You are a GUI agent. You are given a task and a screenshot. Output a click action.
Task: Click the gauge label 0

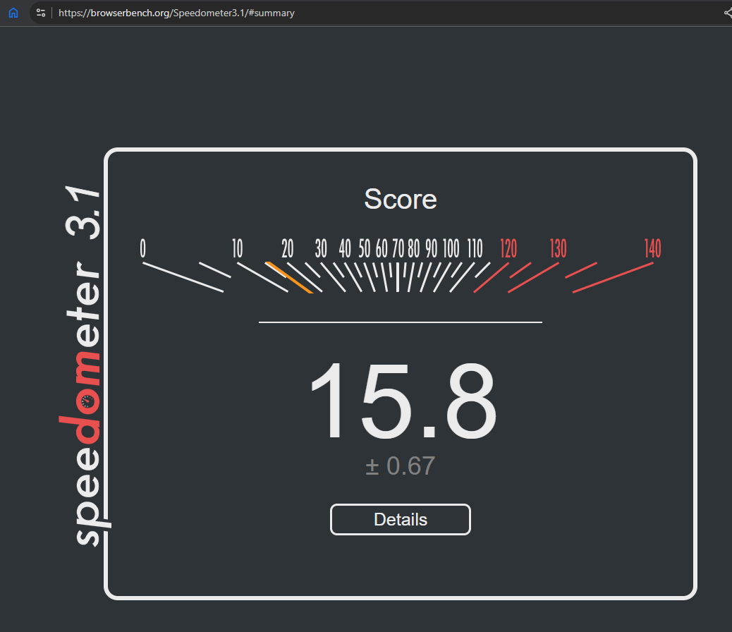coord(143,248)
